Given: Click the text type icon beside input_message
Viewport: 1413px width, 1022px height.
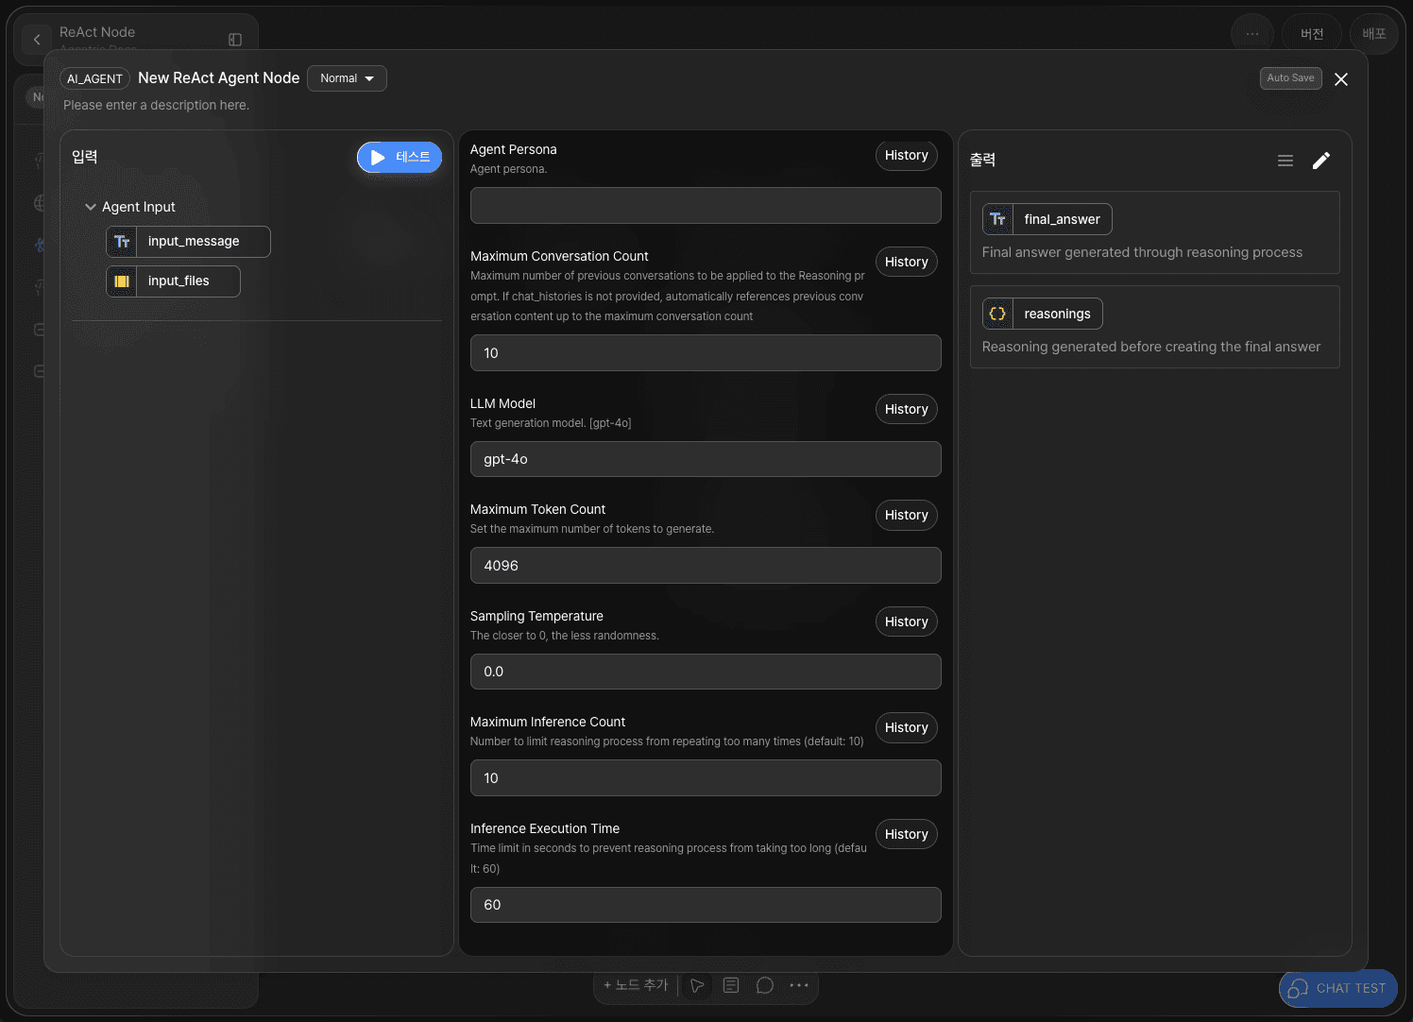Looking at the screenshot, I should (x=122, y=242).
